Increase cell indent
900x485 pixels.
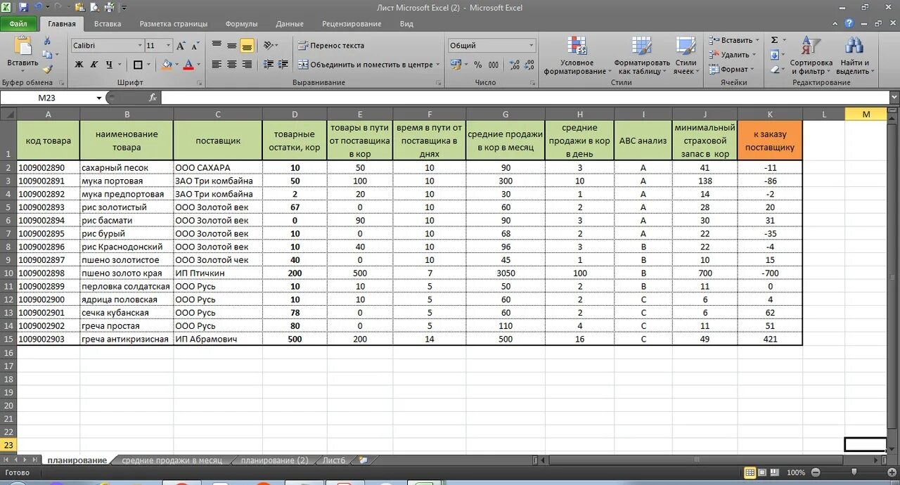pyautogui.click(x=283, y=64)
